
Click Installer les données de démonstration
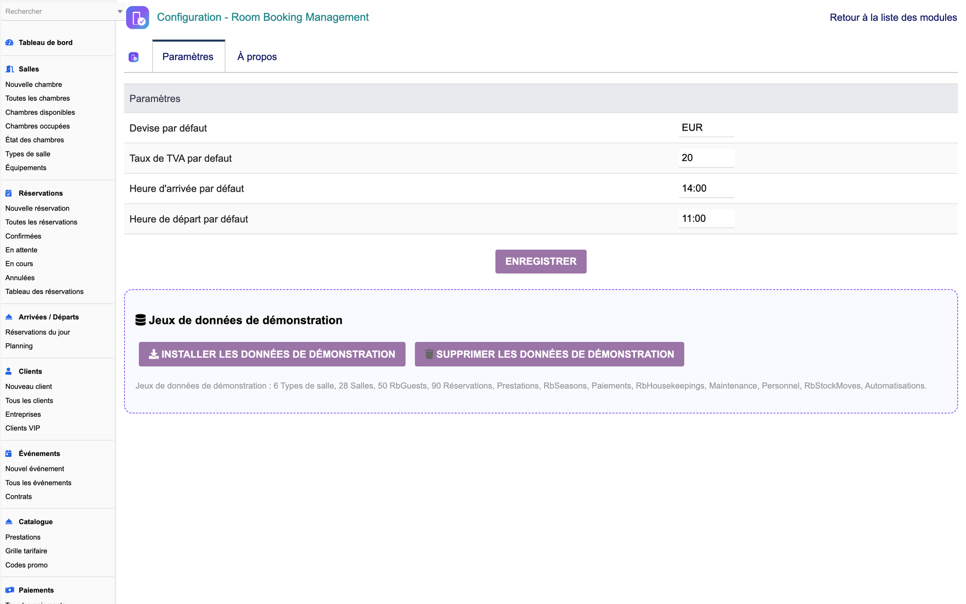coord(272,354)
